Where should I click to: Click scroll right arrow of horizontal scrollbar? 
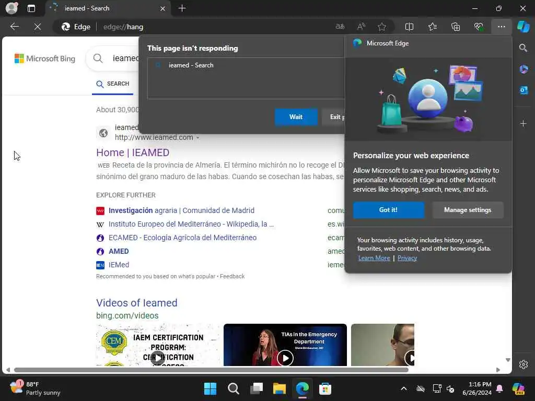point(498,370)
